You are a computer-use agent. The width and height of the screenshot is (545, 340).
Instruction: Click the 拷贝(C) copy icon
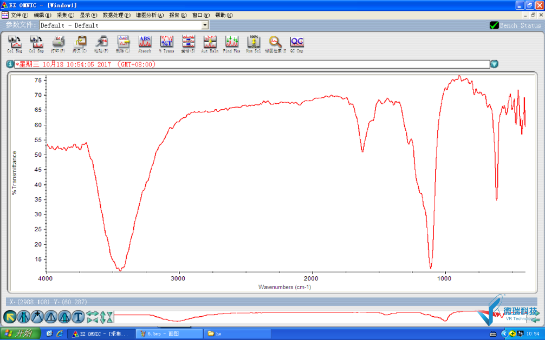(80, 44)
